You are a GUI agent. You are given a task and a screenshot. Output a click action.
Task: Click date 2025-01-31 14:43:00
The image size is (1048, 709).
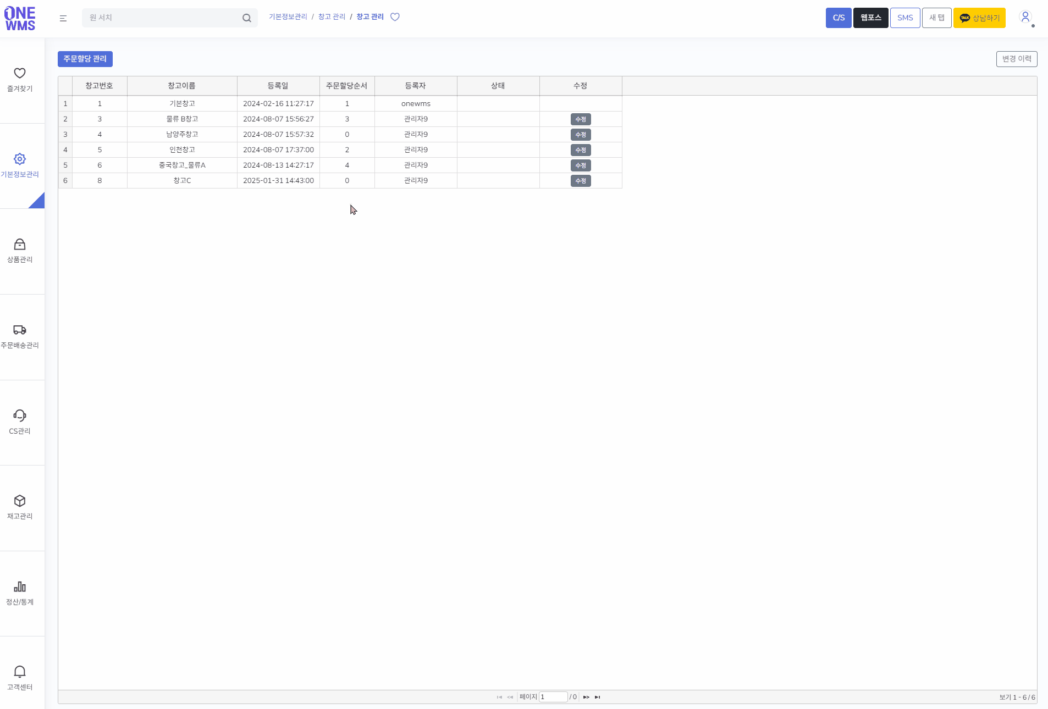278,181
